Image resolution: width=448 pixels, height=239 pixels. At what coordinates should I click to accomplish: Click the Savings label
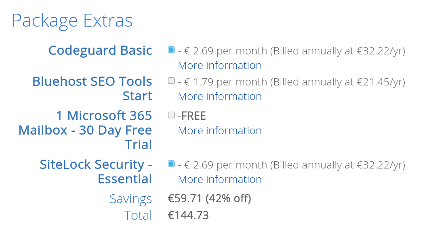coord(130,199)
